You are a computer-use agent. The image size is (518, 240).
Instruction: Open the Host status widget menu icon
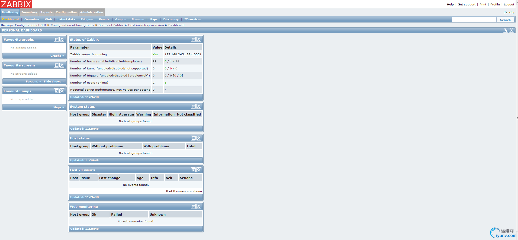193,138
